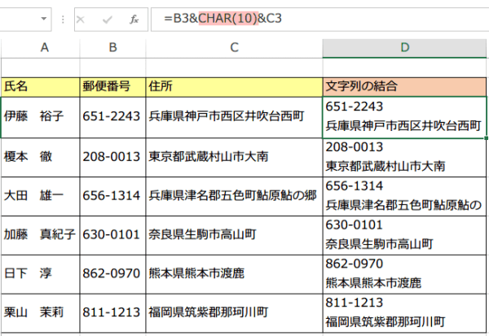Select postal code cell 651-2243 in column B
This screenshot has height=336, width=489.
[113, 117]
